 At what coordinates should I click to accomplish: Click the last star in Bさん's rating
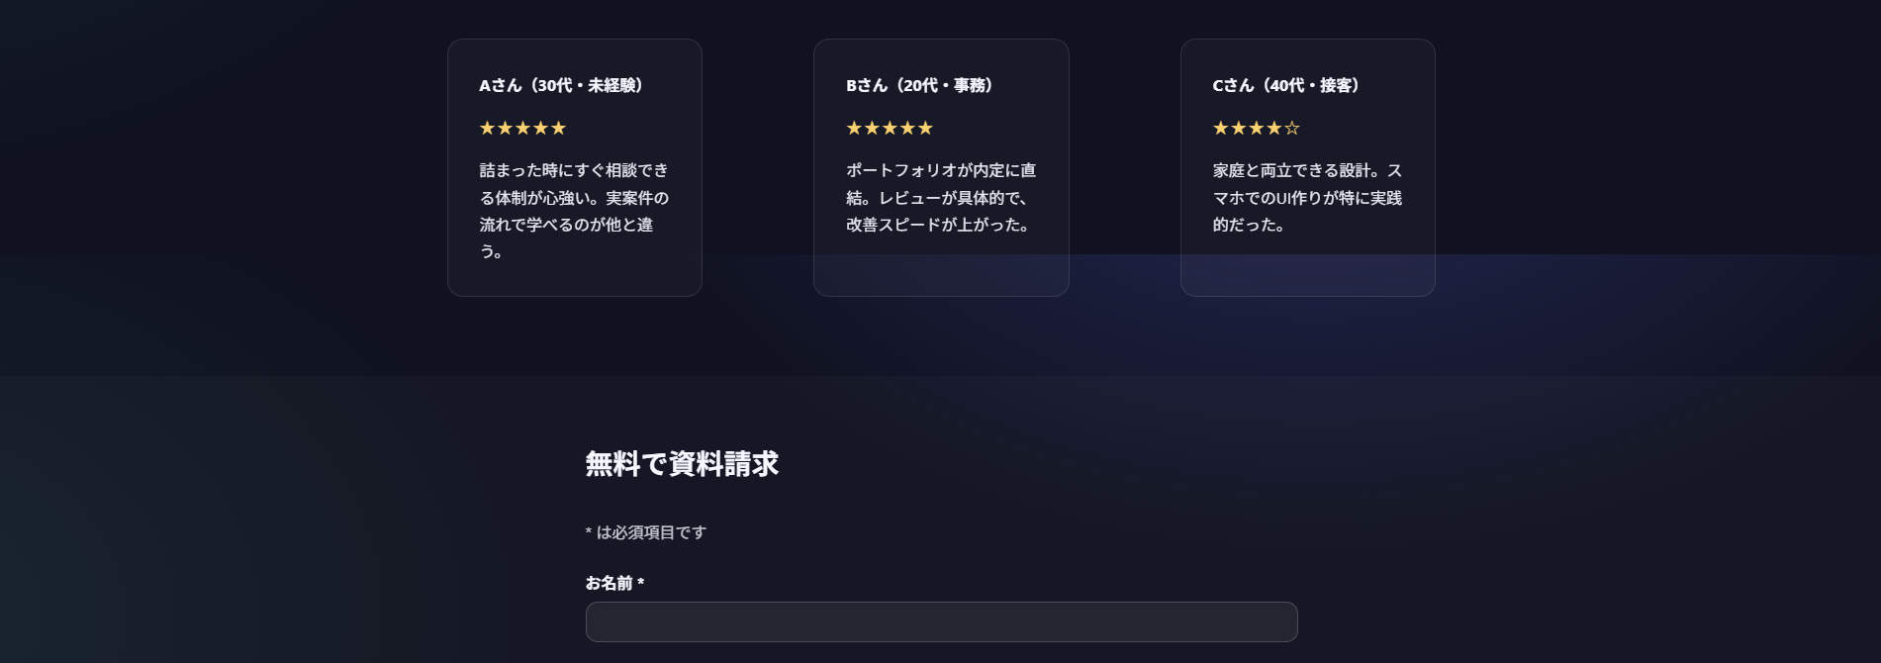(925, 128)
